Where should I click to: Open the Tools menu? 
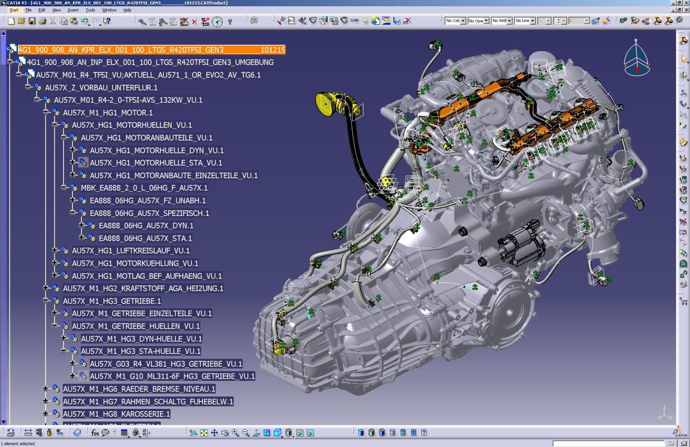(90, 10)
